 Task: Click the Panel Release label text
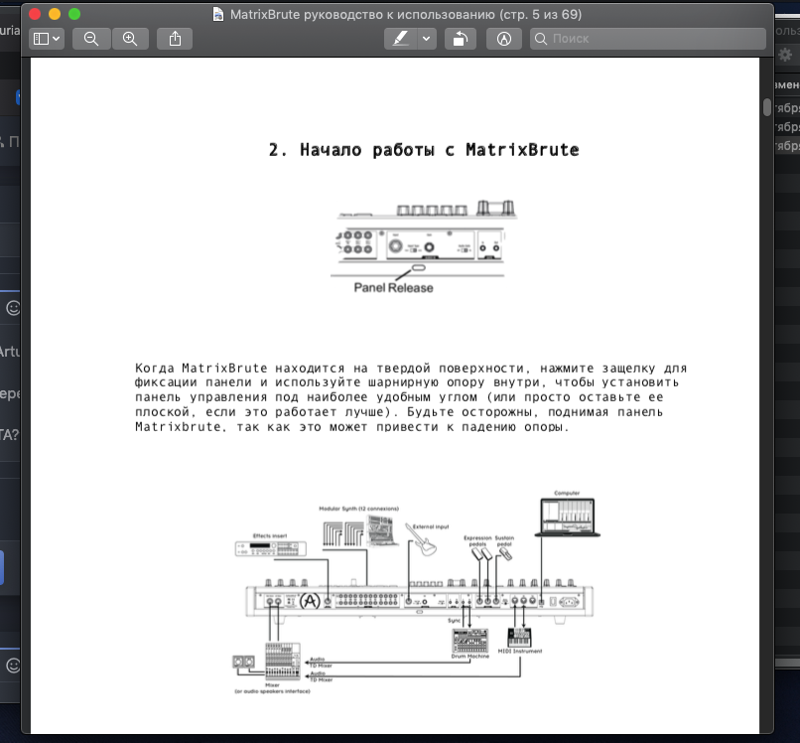pyautogui.click(x=393, y=288)
